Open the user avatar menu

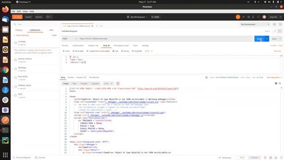tap(264, 17)
